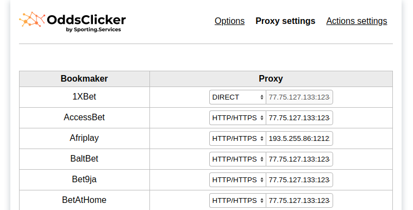Open the 1XBet DIRECT proxy type dropdown
Image resolution: width=413 pixels, height=210 pixels.
coord(237,97)
